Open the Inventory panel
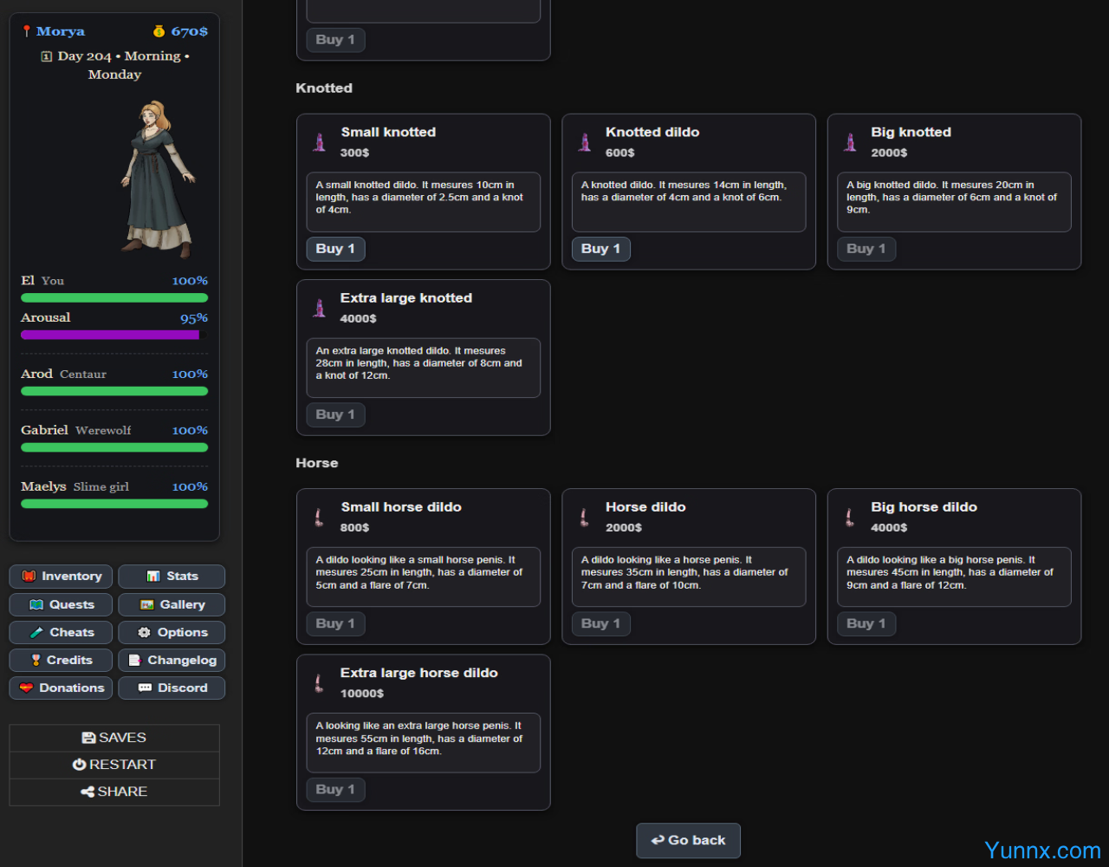 [62, 577]
